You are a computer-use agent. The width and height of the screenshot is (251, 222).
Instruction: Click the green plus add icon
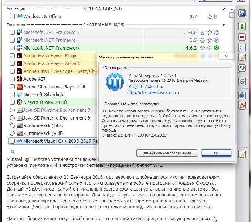tap(242, 26)
